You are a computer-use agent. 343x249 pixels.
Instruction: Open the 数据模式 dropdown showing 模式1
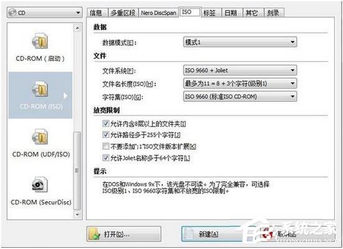coord(240,42)
